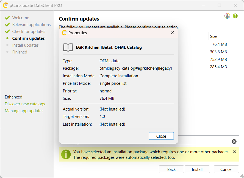Click the Enhanced section heading
The height and width of the screenshot is (178, 244).
coord(13,97)
